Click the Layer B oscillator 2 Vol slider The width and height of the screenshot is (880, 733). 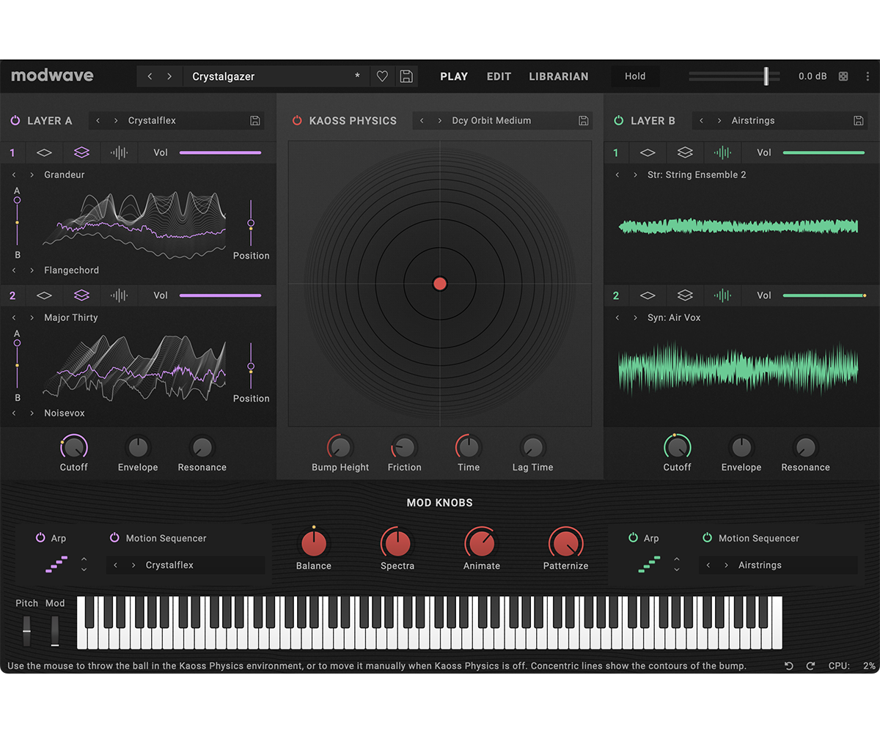click(x=824, y=295)
